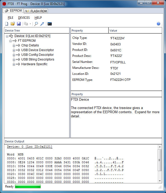This screenshot has width=166, height=193.
Task: Click scroll up arrow in Device Output
Action: coord(160,147)
